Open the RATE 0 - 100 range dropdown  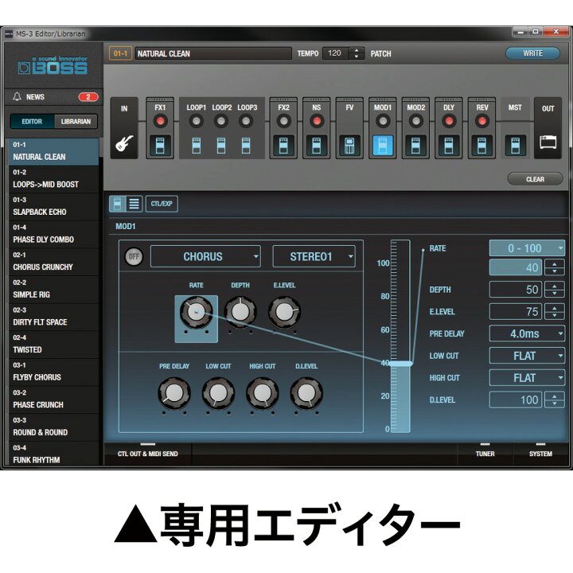tap(527, 248)
